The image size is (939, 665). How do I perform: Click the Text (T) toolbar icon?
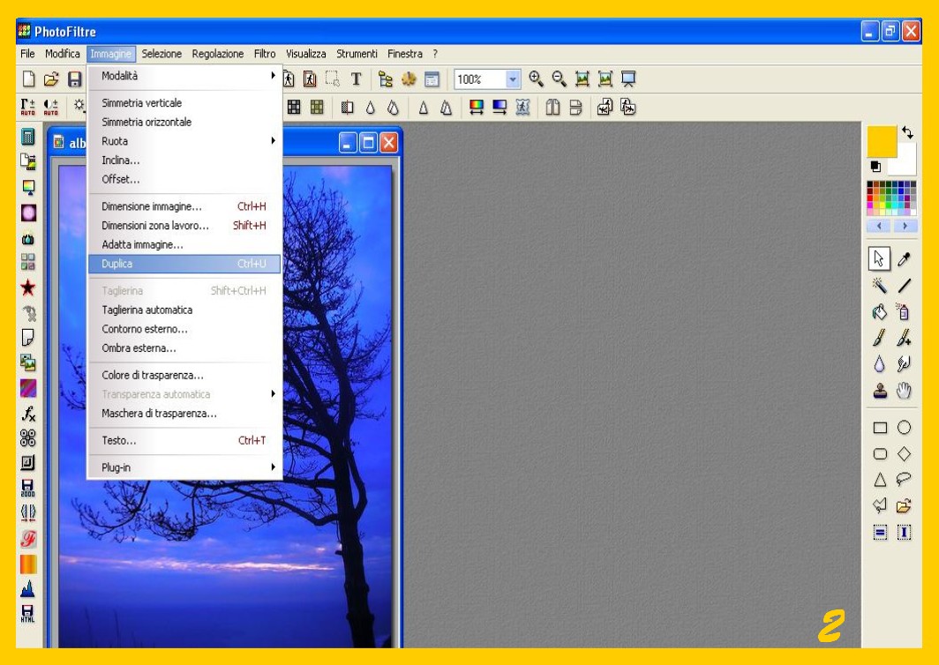pos(356,79)
